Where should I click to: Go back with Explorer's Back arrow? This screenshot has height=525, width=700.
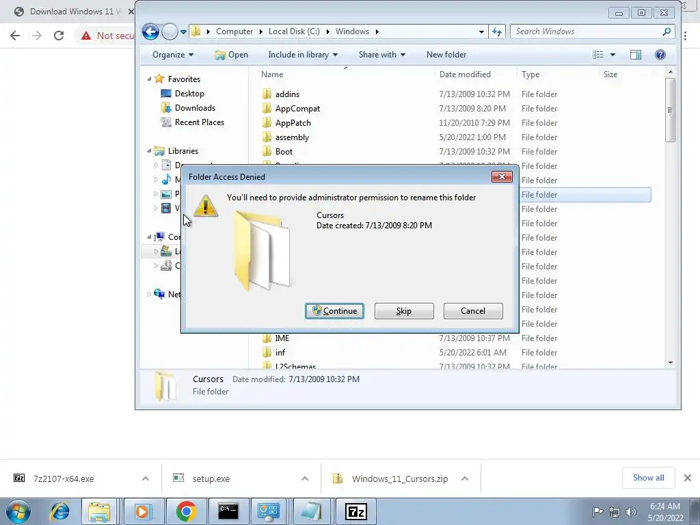tap(150, 31)
